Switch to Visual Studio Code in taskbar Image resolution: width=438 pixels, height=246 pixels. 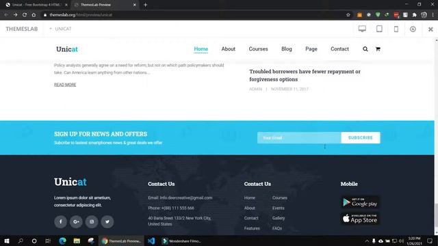coord(151,241)
